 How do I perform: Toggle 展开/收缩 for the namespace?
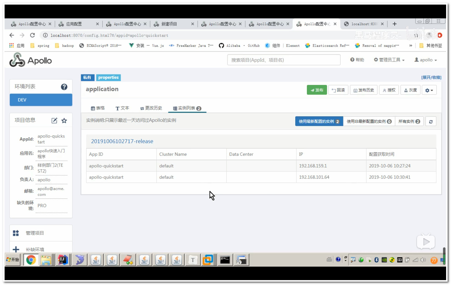[x=431, y=77]
